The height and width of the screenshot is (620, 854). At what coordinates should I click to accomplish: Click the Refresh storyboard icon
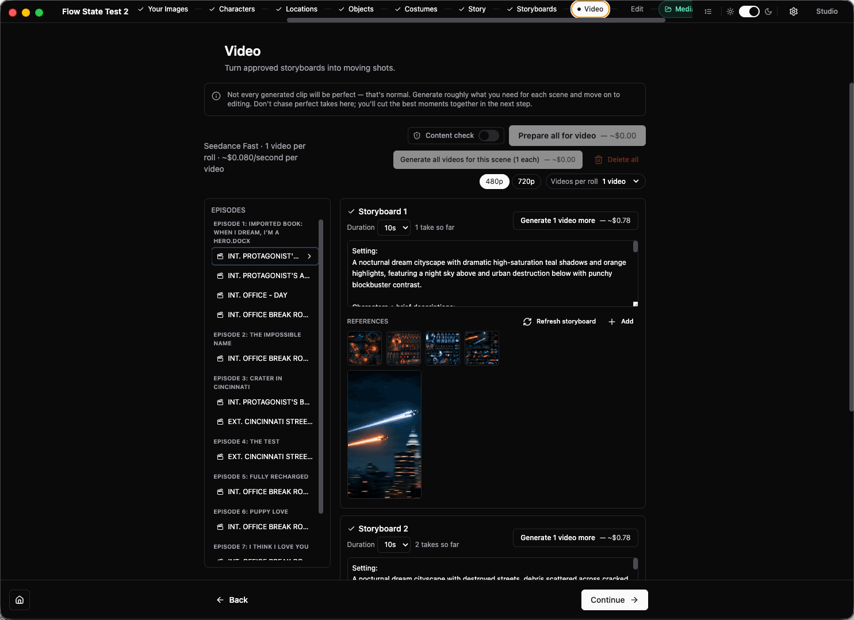pos(527,322)
